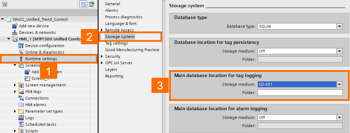
Task: Select Logs in project tree
Action: point(30,118)
